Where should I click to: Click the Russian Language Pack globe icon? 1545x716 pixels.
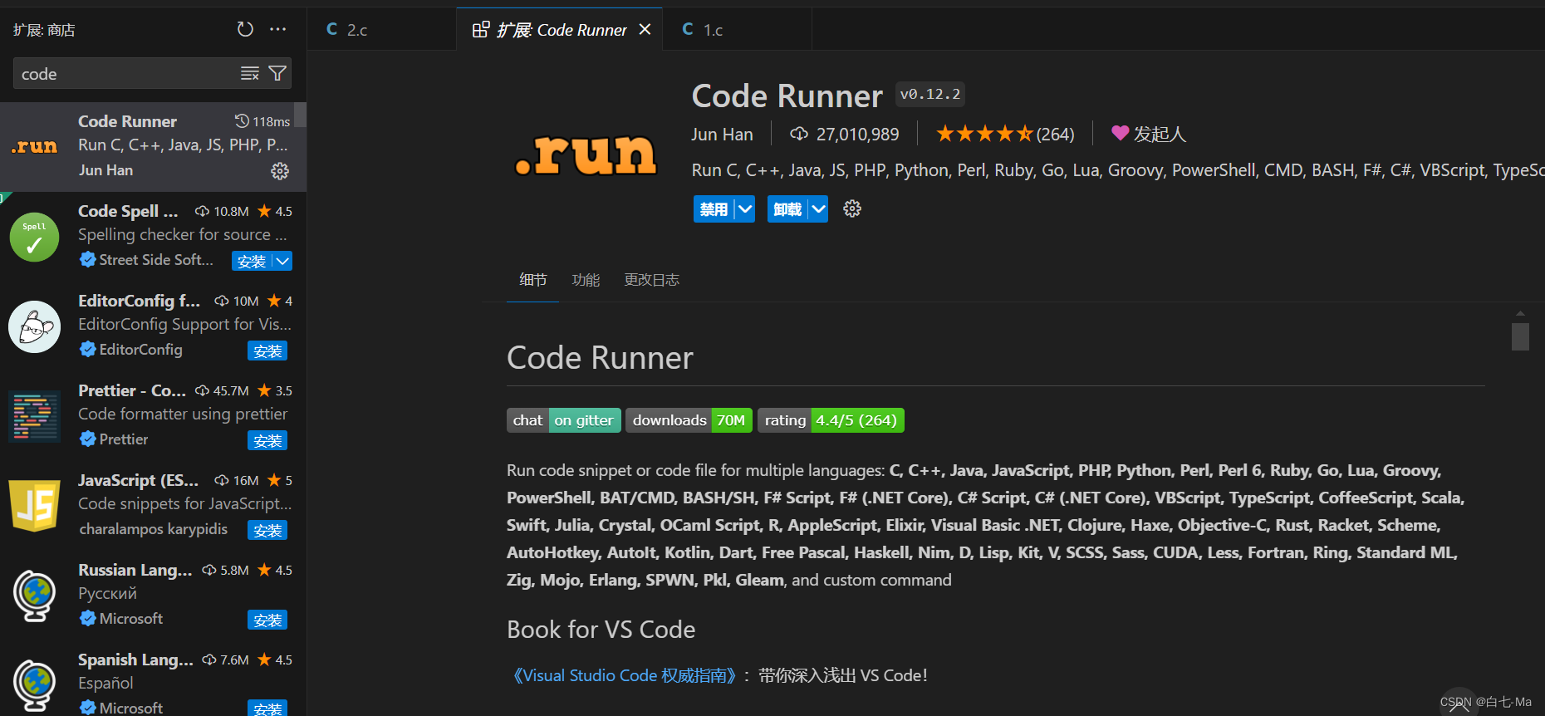(34, 596)
